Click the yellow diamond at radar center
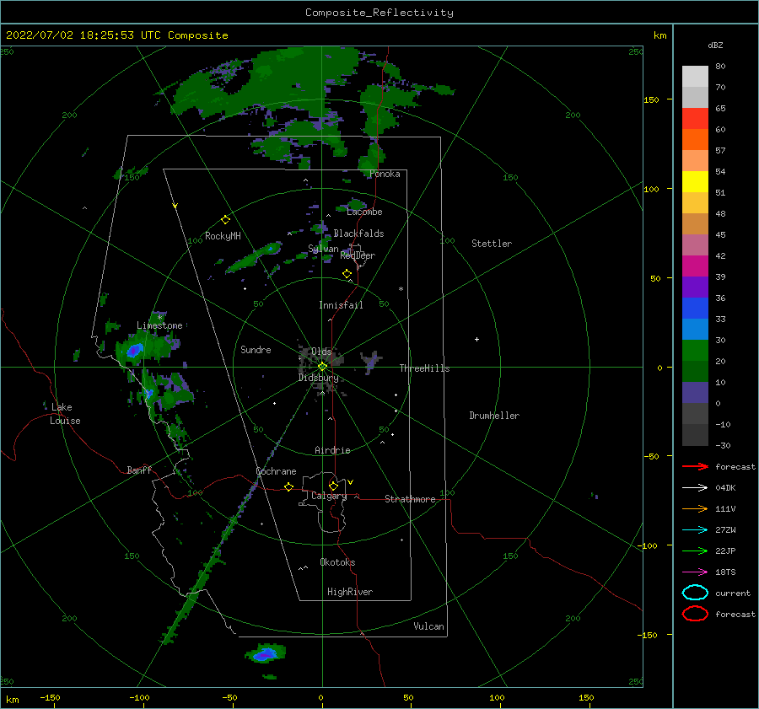Image resolution: width=759 pixels, height=709 pixels. pyautogui.click(x=322, y=367)
